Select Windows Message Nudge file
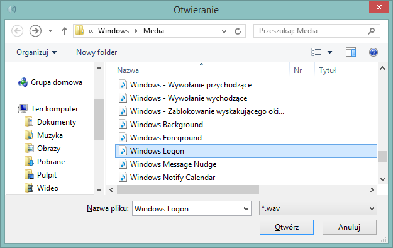393x248 pixels. (173, 164)
